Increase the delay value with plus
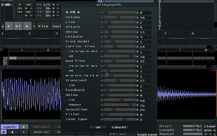Viewport: 217px width, 136px height. click(x=137, y=95)
